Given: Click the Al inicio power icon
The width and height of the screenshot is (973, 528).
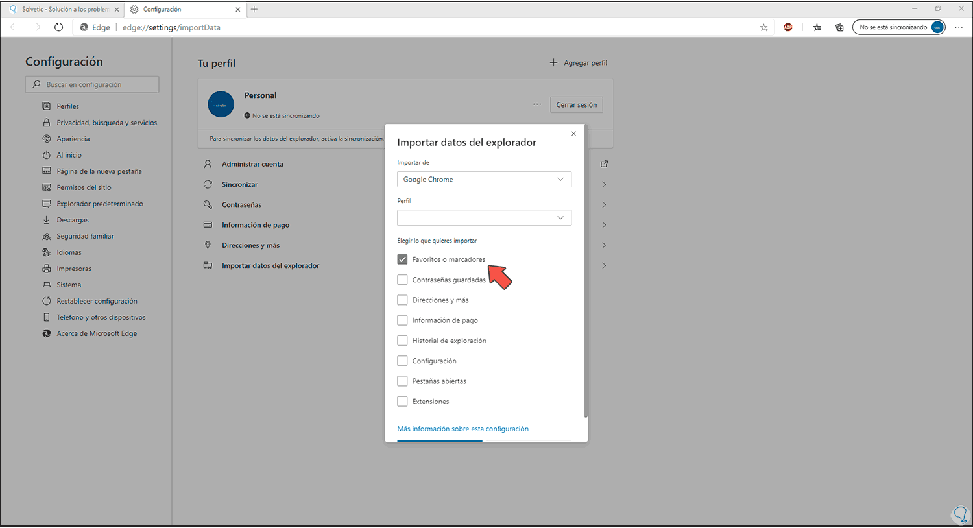Looking at the screenshot, I should pyautogui.click(x=46, y=155).
